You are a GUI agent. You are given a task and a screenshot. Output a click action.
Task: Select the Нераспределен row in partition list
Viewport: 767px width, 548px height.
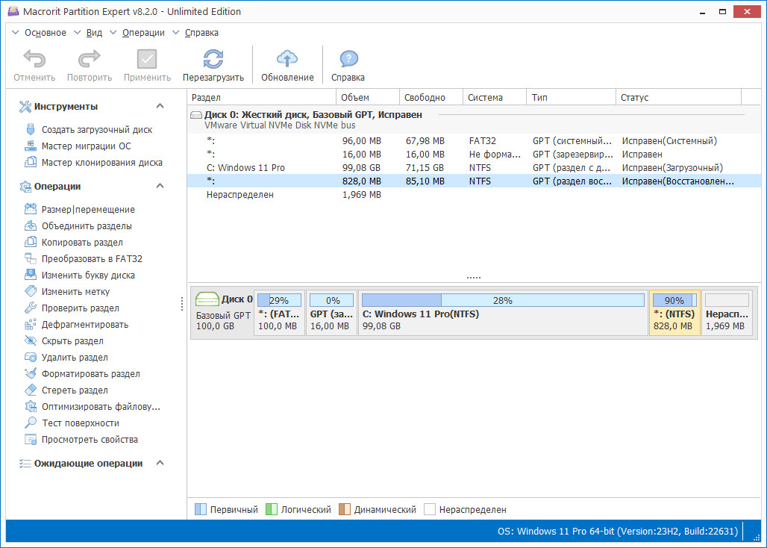[475, 195]
